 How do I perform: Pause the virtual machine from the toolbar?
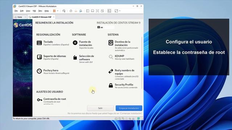coord(54,11)
